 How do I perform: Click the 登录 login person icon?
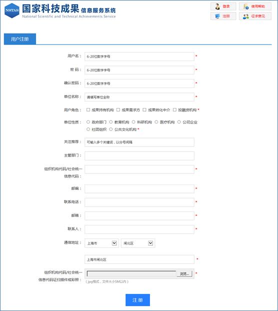pos(217,6)
